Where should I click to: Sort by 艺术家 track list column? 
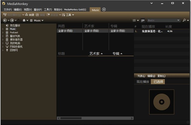point(96,53)
